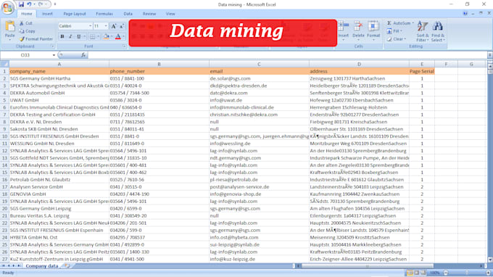Screen dimensions: 493x277
Task: Click the Font Color letter A
Action: click(x=118, y=37)
